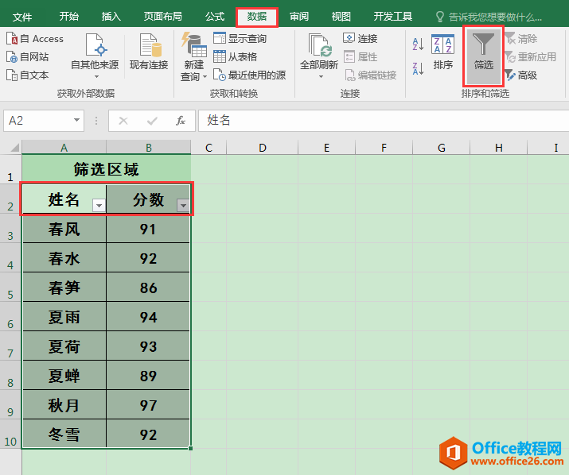Click cell containing 夏荷

click(x=64, y=346)
